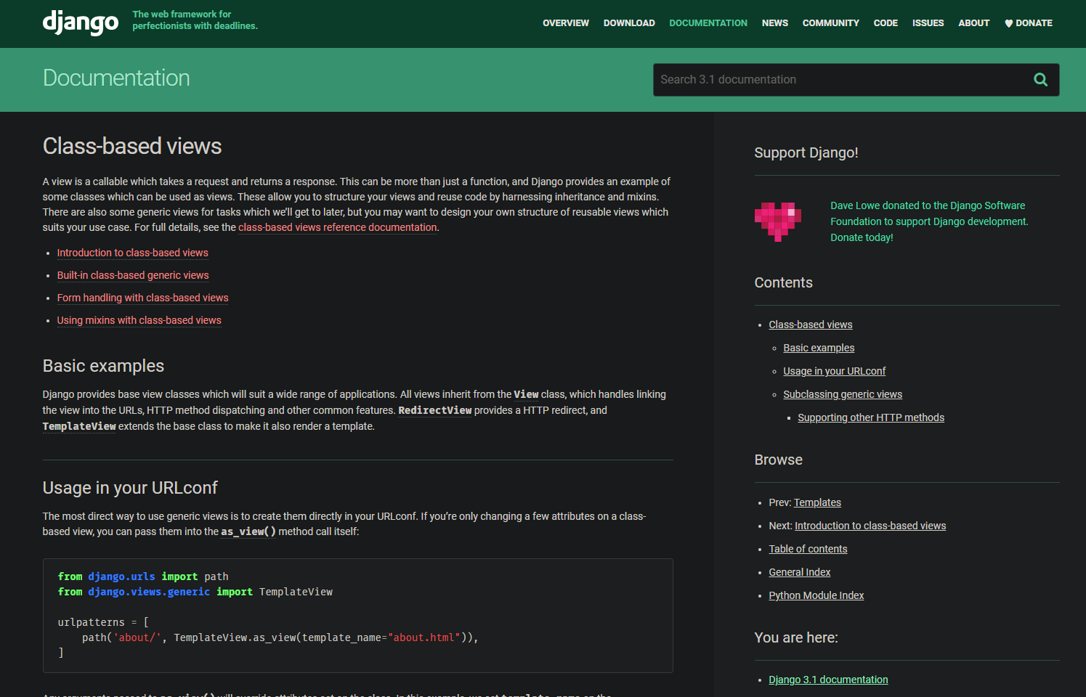Click the search magnifier icon
This screenshot has height=697, width=1086.
tap(1040, 80)
